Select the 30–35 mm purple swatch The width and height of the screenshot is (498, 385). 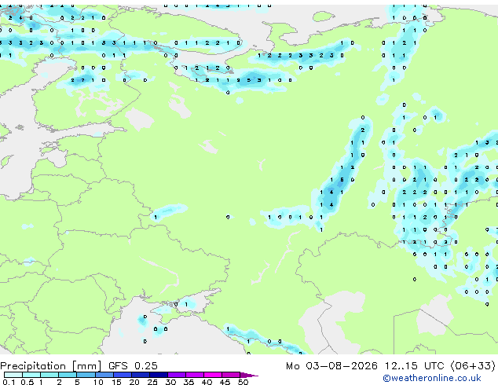177,375
